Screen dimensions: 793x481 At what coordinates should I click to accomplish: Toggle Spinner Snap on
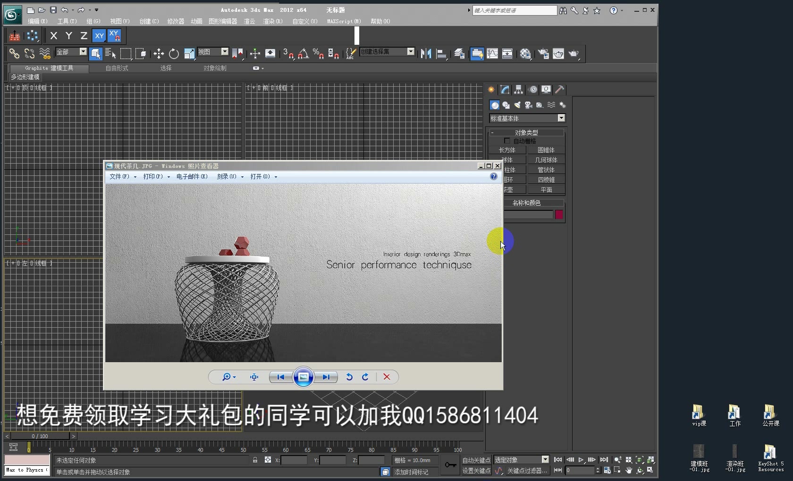click(x=333, y=54)
